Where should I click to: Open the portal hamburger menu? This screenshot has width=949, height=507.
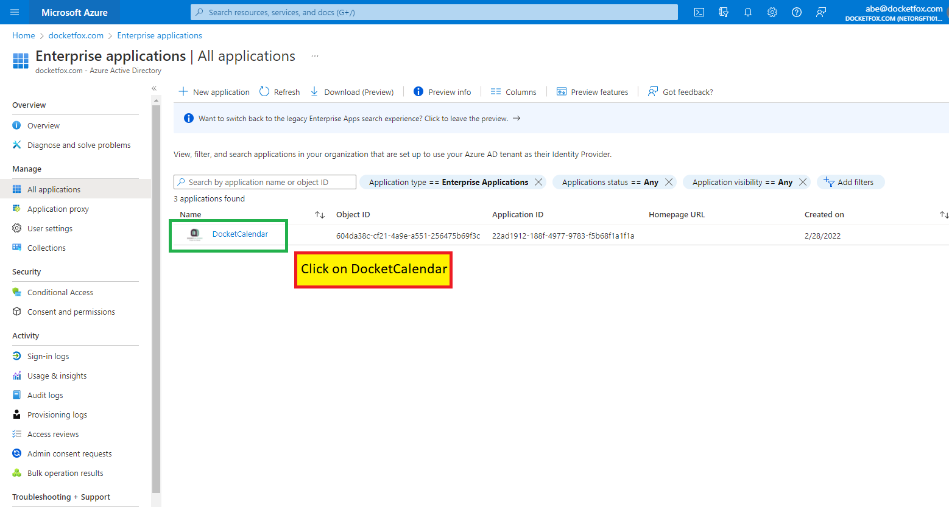click(15, 12)
